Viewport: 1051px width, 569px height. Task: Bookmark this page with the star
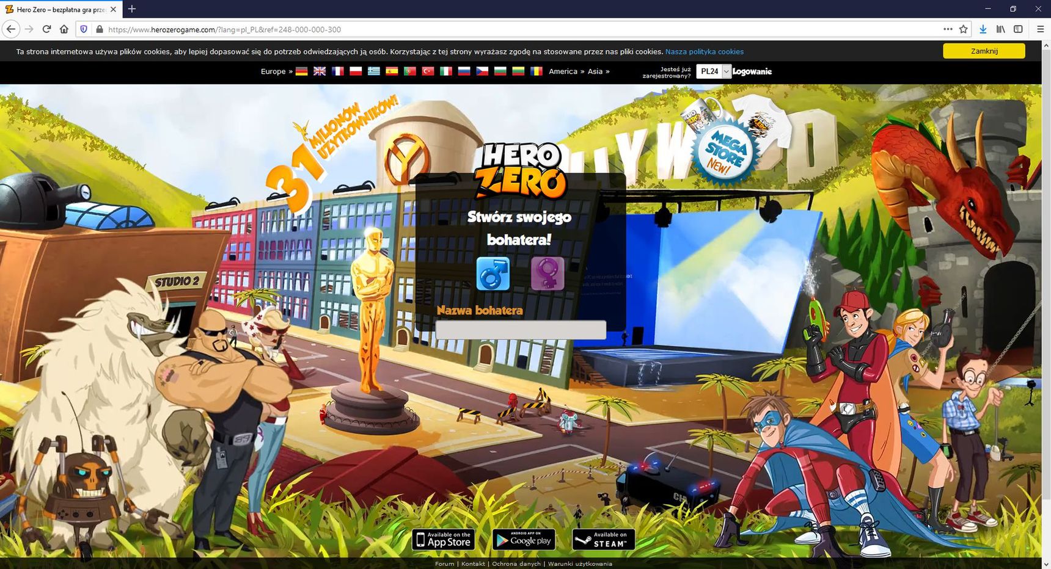coord(964,29)
